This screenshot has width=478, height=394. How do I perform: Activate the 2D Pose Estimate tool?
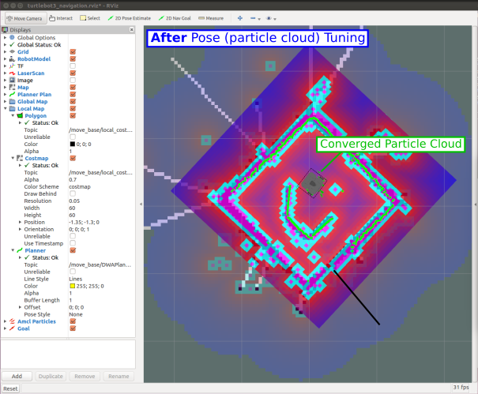point(129,17)
